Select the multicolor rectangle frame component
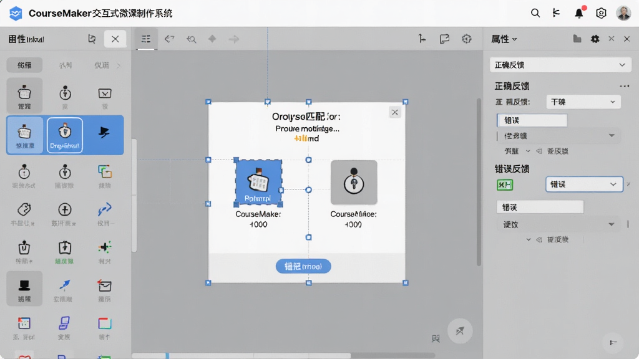Screen dimensions: 639x359 105,328
